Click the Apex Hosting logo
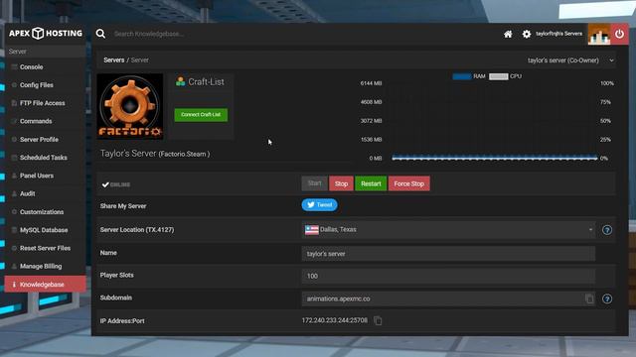Screen dimensions: 636x357 click(x=46, y=33)
